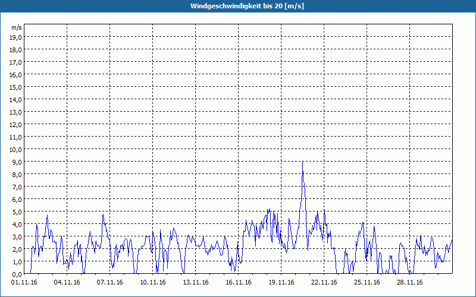Screen dimensions: 476x297
Task: Click the 16,0 y-axis label
Action: click(x=15, y=75)
